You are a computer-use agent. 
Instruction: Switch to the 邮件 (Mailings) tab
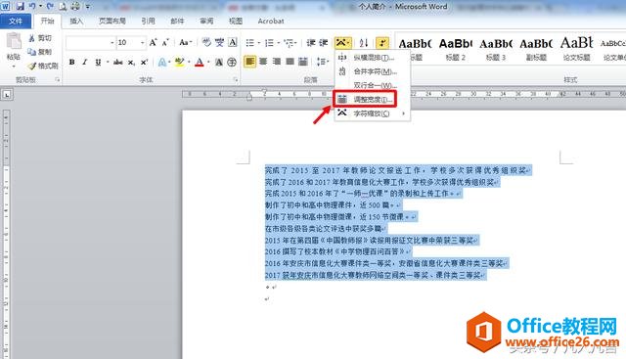(177, 22)
